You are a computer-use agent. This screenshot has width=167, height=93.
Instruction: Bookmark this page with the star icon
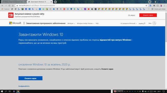pos(146,6)
